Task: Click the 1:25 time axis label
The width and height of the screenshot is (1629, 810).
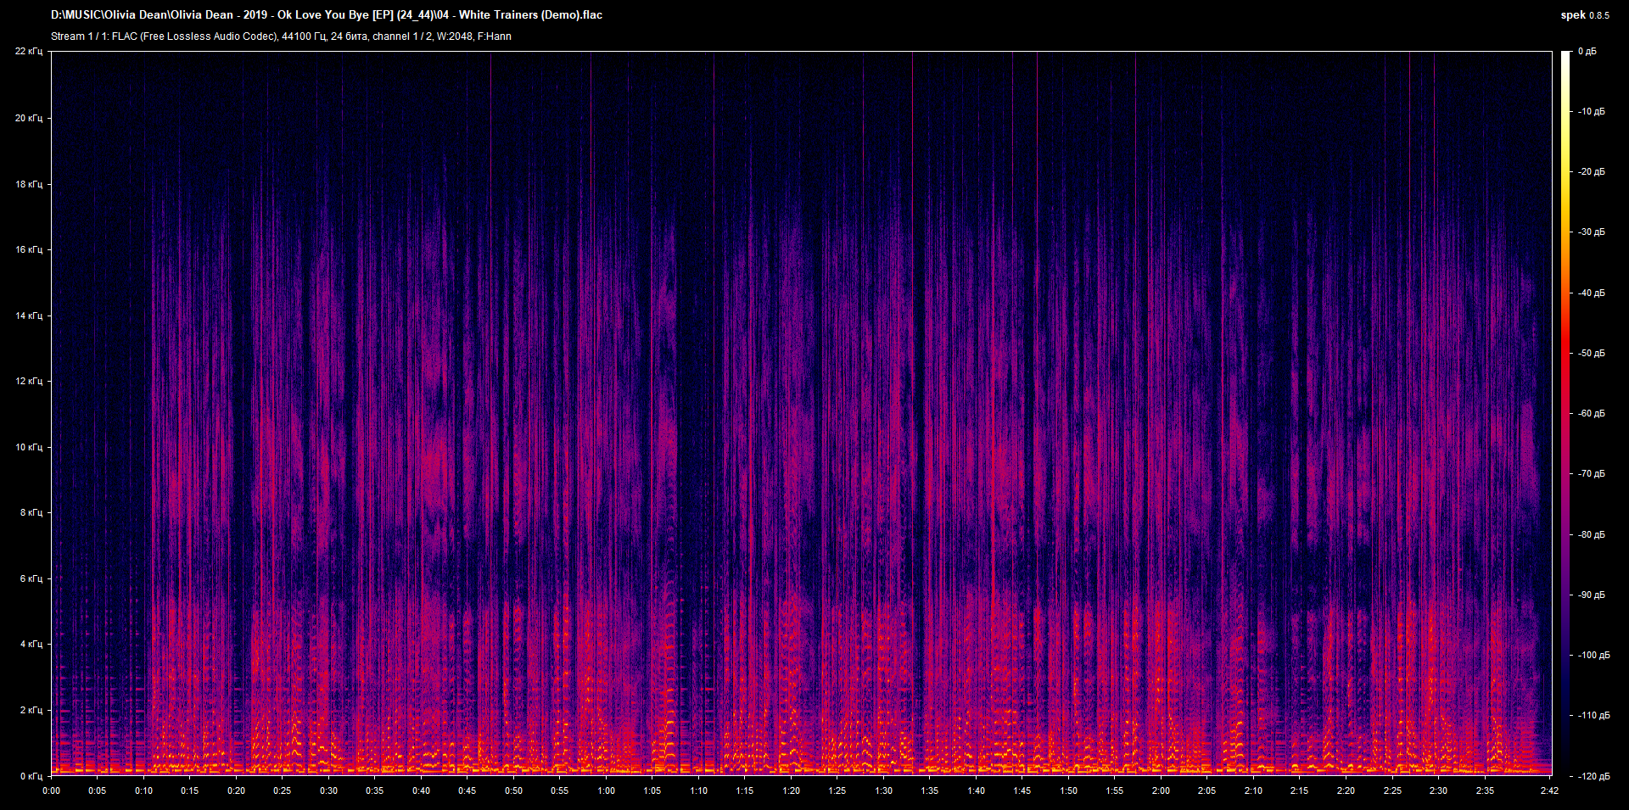Action: (x=837, y=790)
